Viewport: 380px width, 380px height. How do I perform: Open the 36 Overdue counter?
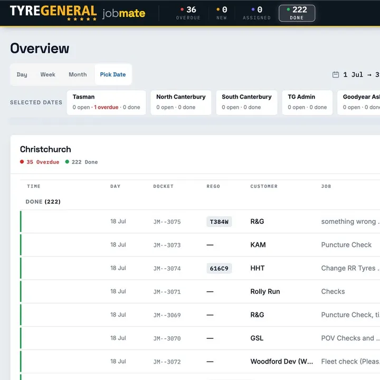pos(188,13)
